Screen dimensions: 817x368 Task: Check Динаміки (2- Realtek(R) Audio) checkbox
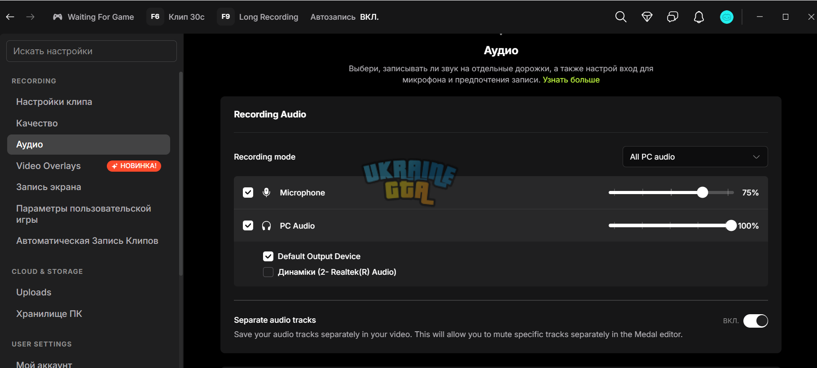click(268, 272)
